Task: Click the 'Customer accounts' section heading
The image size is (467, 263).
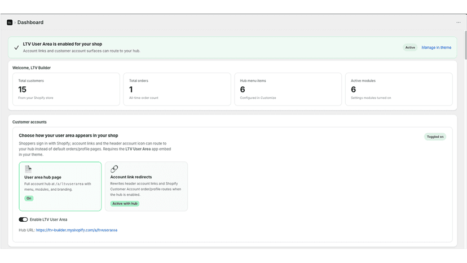Action: point(29,122)
